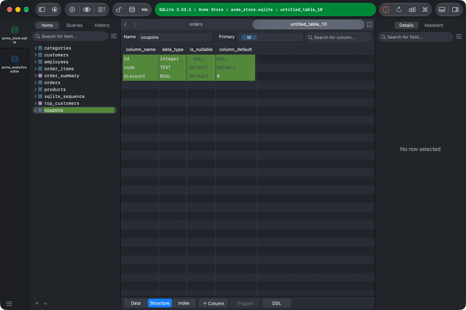Screen dimensions: 466x310
Task: Expand the order_summary view
Action: [x=36, y=76]
